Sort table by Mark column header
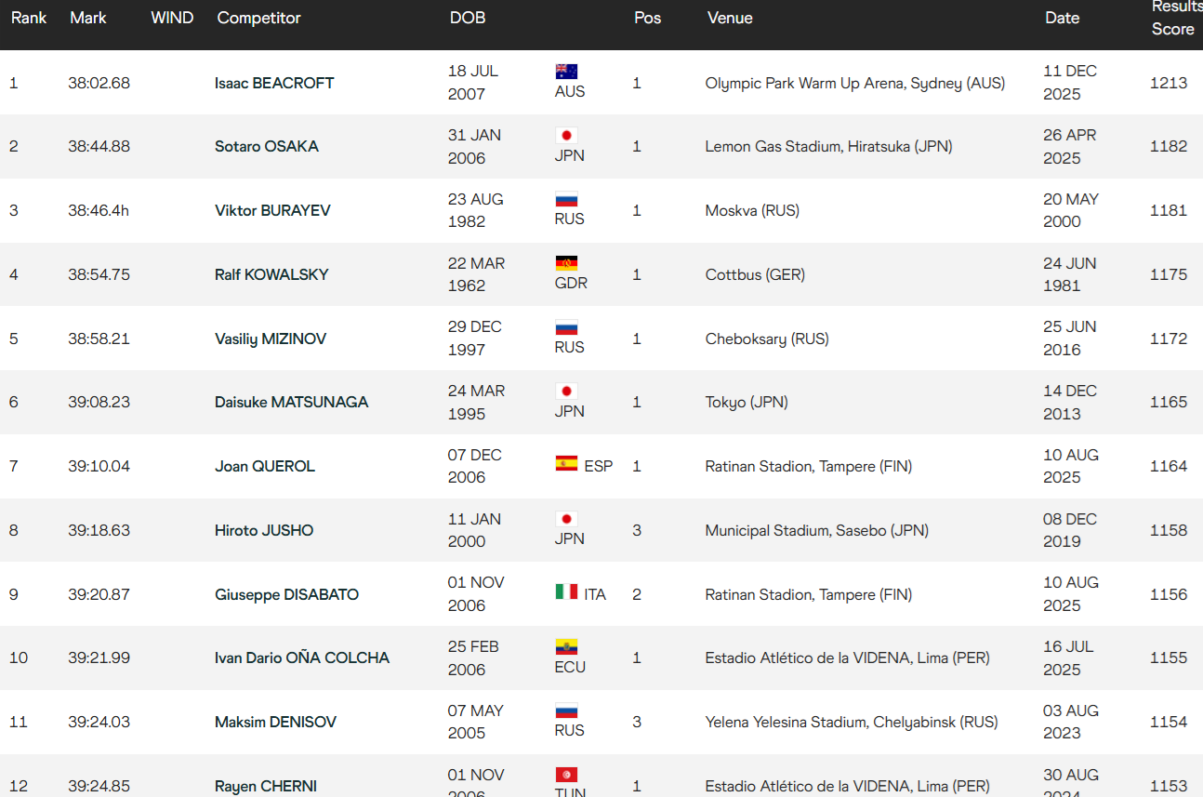 (x=88, y=18)
